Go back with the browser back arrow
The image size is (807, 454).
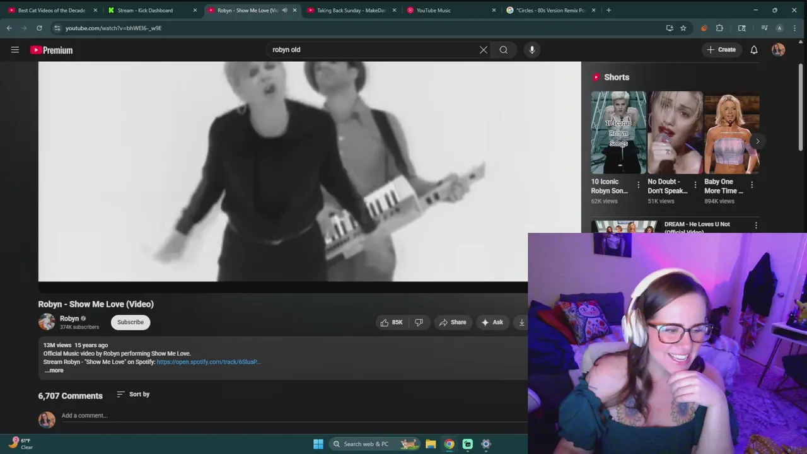click(9, 28)
